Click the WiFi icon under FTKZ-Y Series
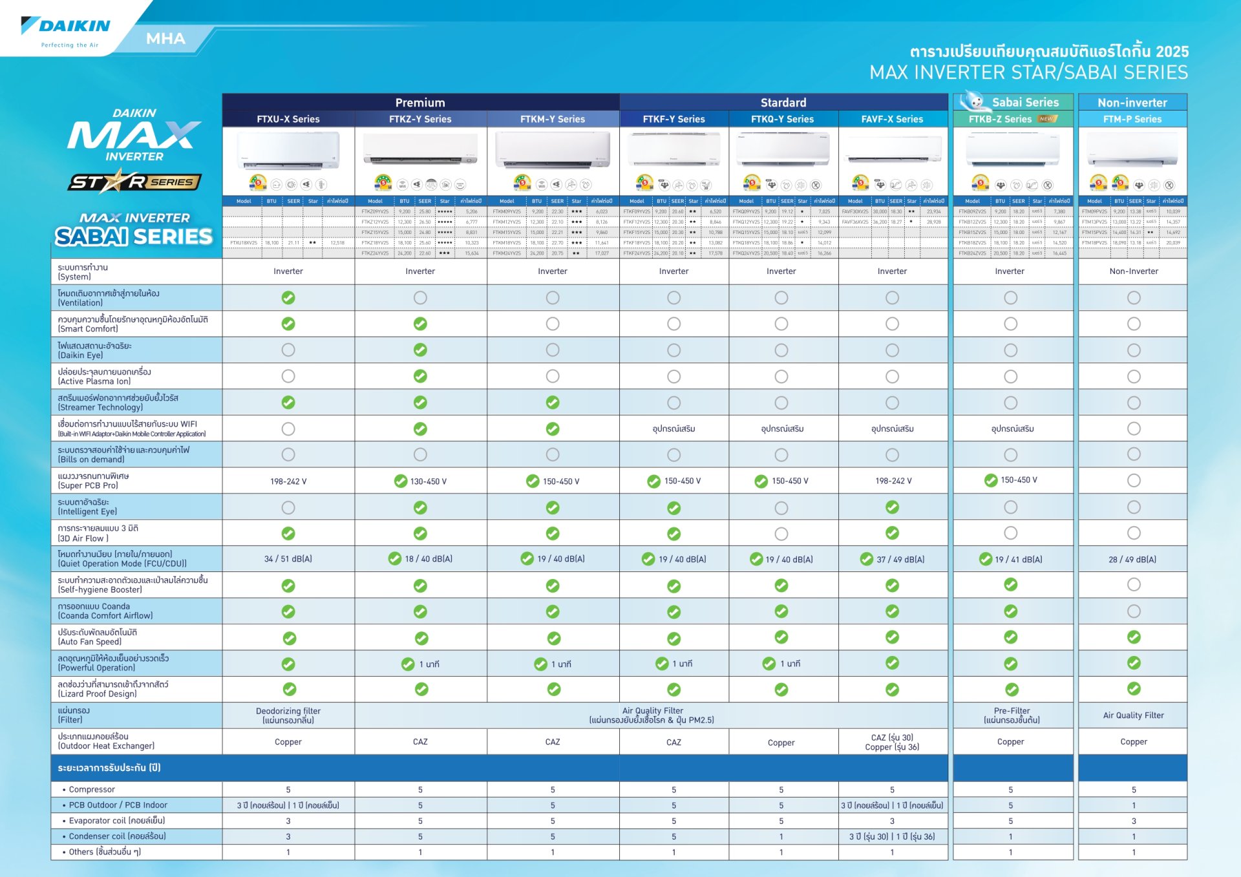The height and width of the screenshot is (877, 1241). tap(402, 185)
